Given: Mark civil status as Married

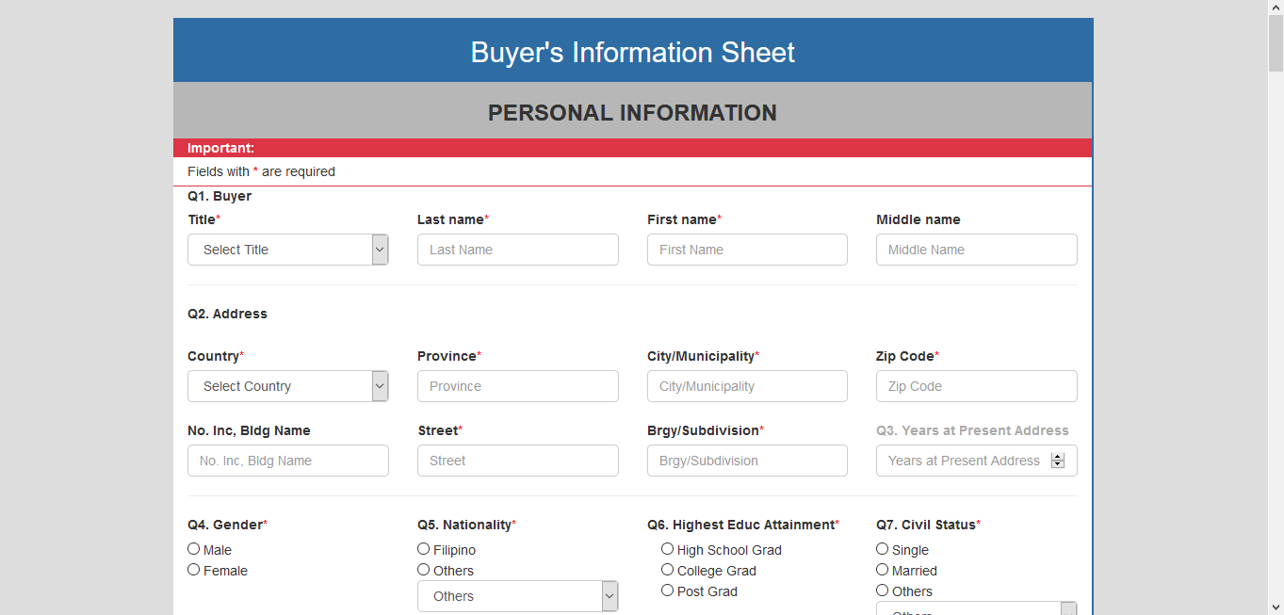Looking at the screenshot, I should 882,569.
